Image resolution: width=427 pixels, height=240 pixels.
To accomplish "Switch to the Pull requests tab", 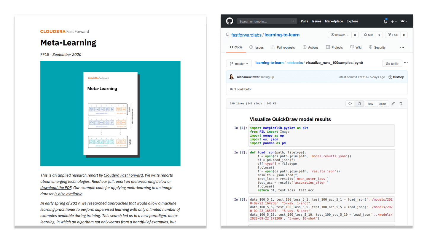I will [x=283, y=47].
